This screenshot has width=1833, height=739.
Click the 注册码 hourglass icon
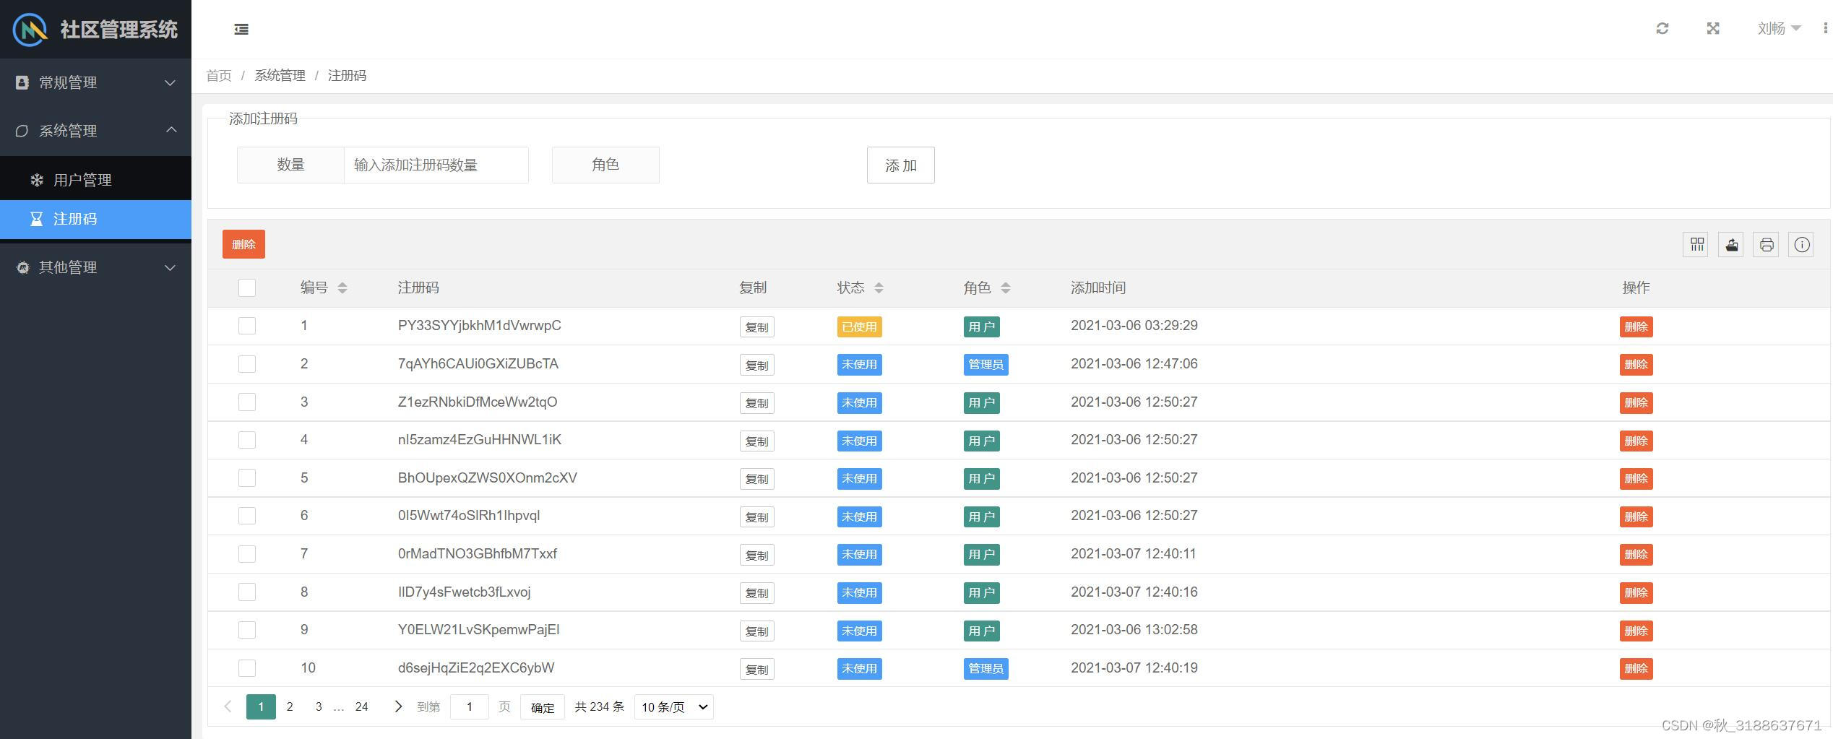pos(36,219)
